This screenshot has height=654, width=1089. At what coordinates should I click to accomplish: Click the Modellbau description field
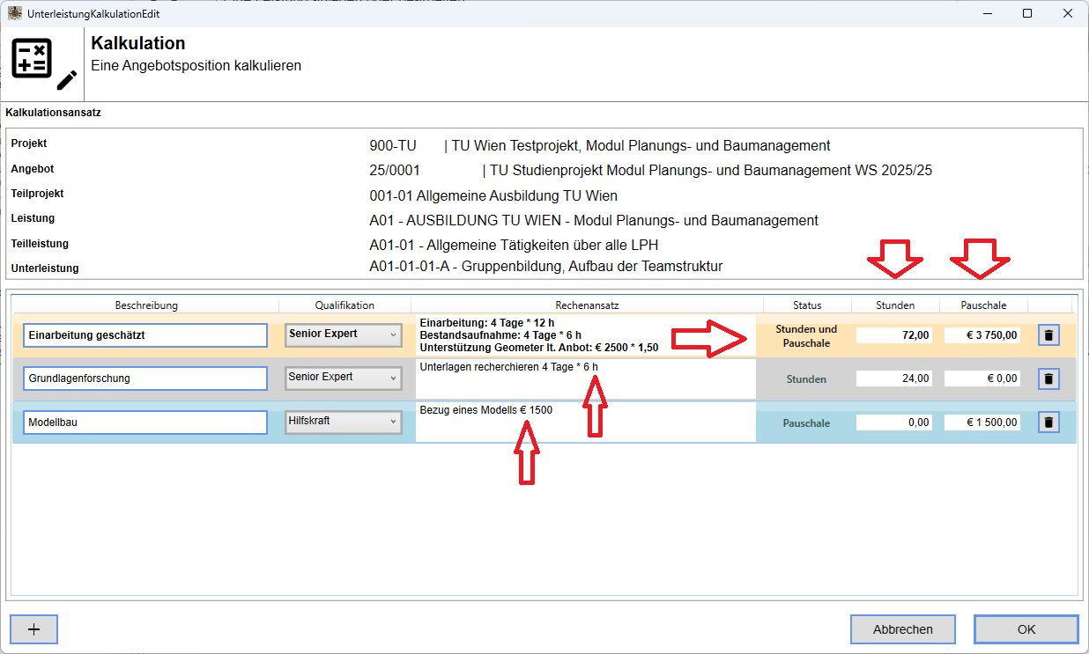(145, 423)
